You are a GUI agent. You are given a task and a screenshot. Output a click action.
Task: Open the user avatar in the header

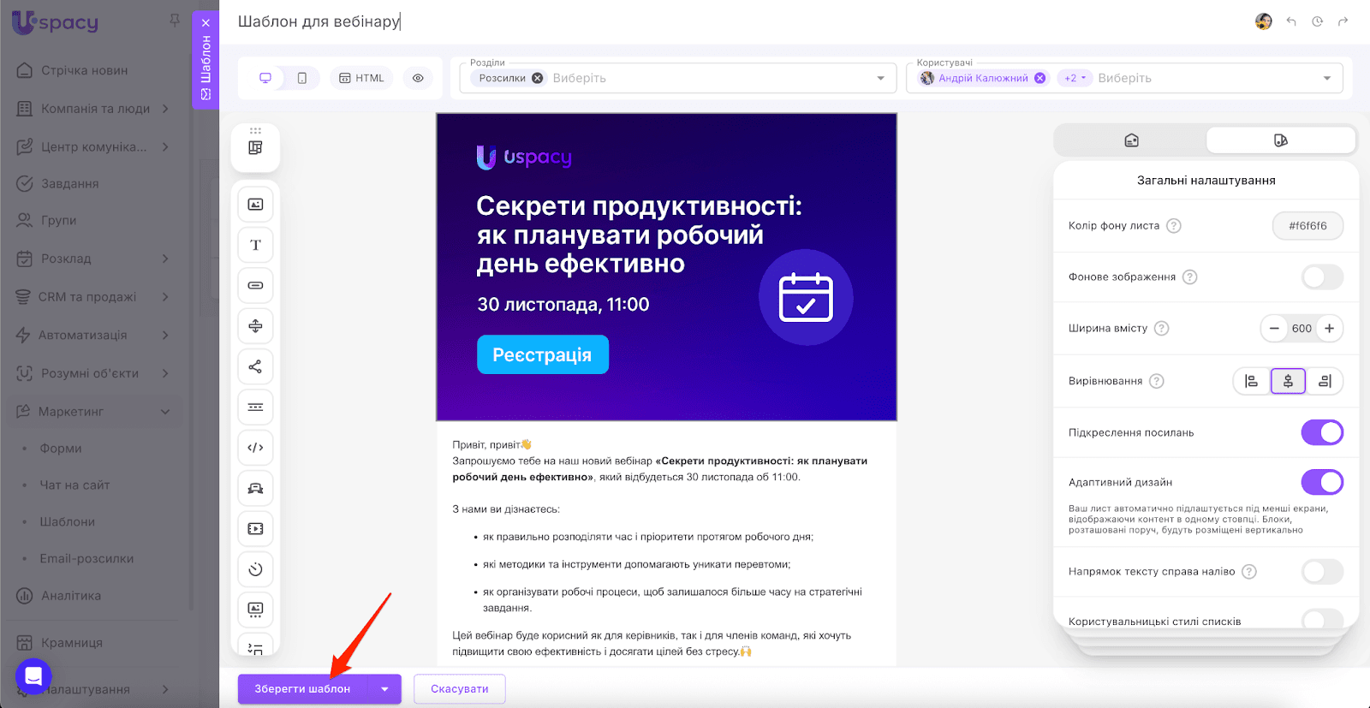pos(1264,21)
